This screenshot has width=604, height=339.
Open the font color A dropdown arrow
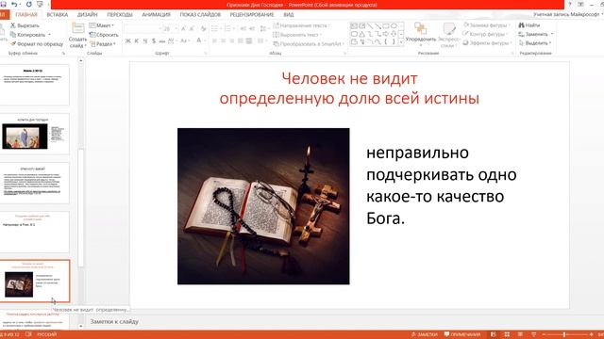(x=205, y=40)
